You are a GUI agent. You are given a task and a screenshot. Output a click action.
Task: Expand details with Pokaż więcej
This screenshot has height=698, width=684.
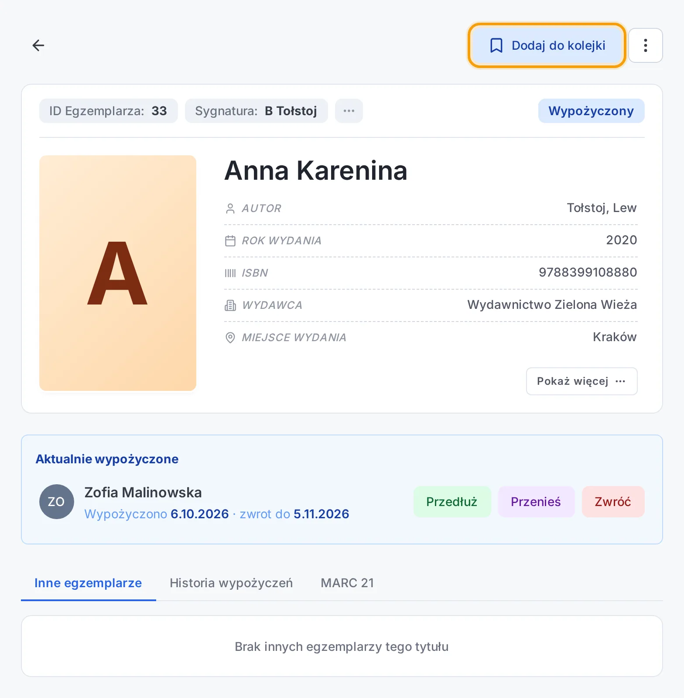582,381
